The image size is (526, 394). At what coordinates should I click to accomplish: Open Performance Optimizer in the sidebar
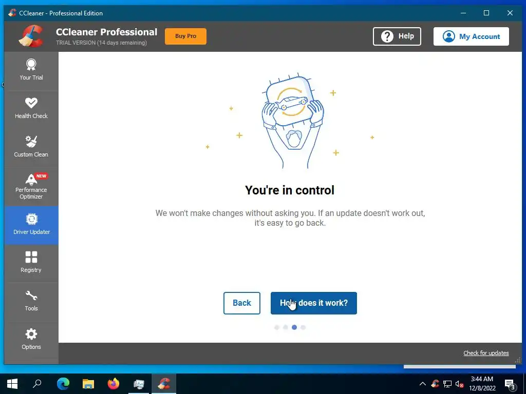pyautogui.click(x=31, y=187)
